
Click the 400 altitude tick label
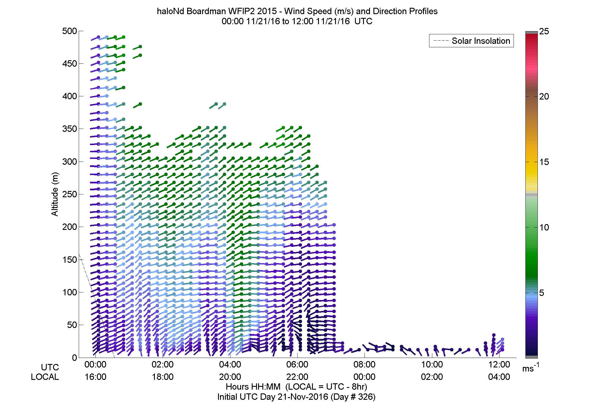[x=69, y=96]
